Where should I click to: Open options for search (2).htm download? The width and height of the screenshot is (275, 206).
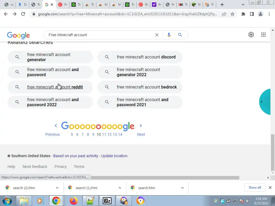(57, 188)
